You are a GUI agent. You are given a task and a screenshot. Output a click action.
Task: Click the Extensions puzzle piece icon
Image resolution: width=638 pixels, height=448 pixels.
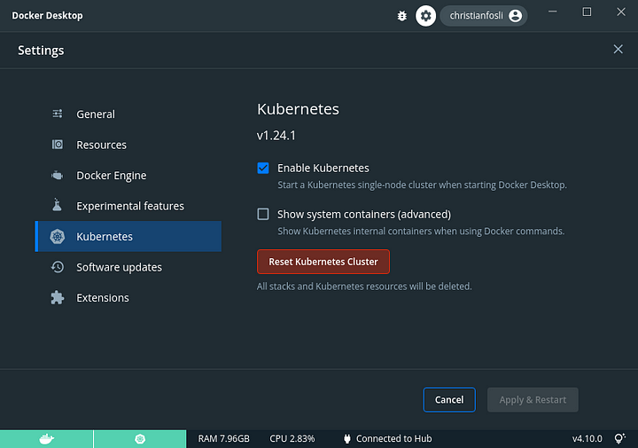(58, 298)
